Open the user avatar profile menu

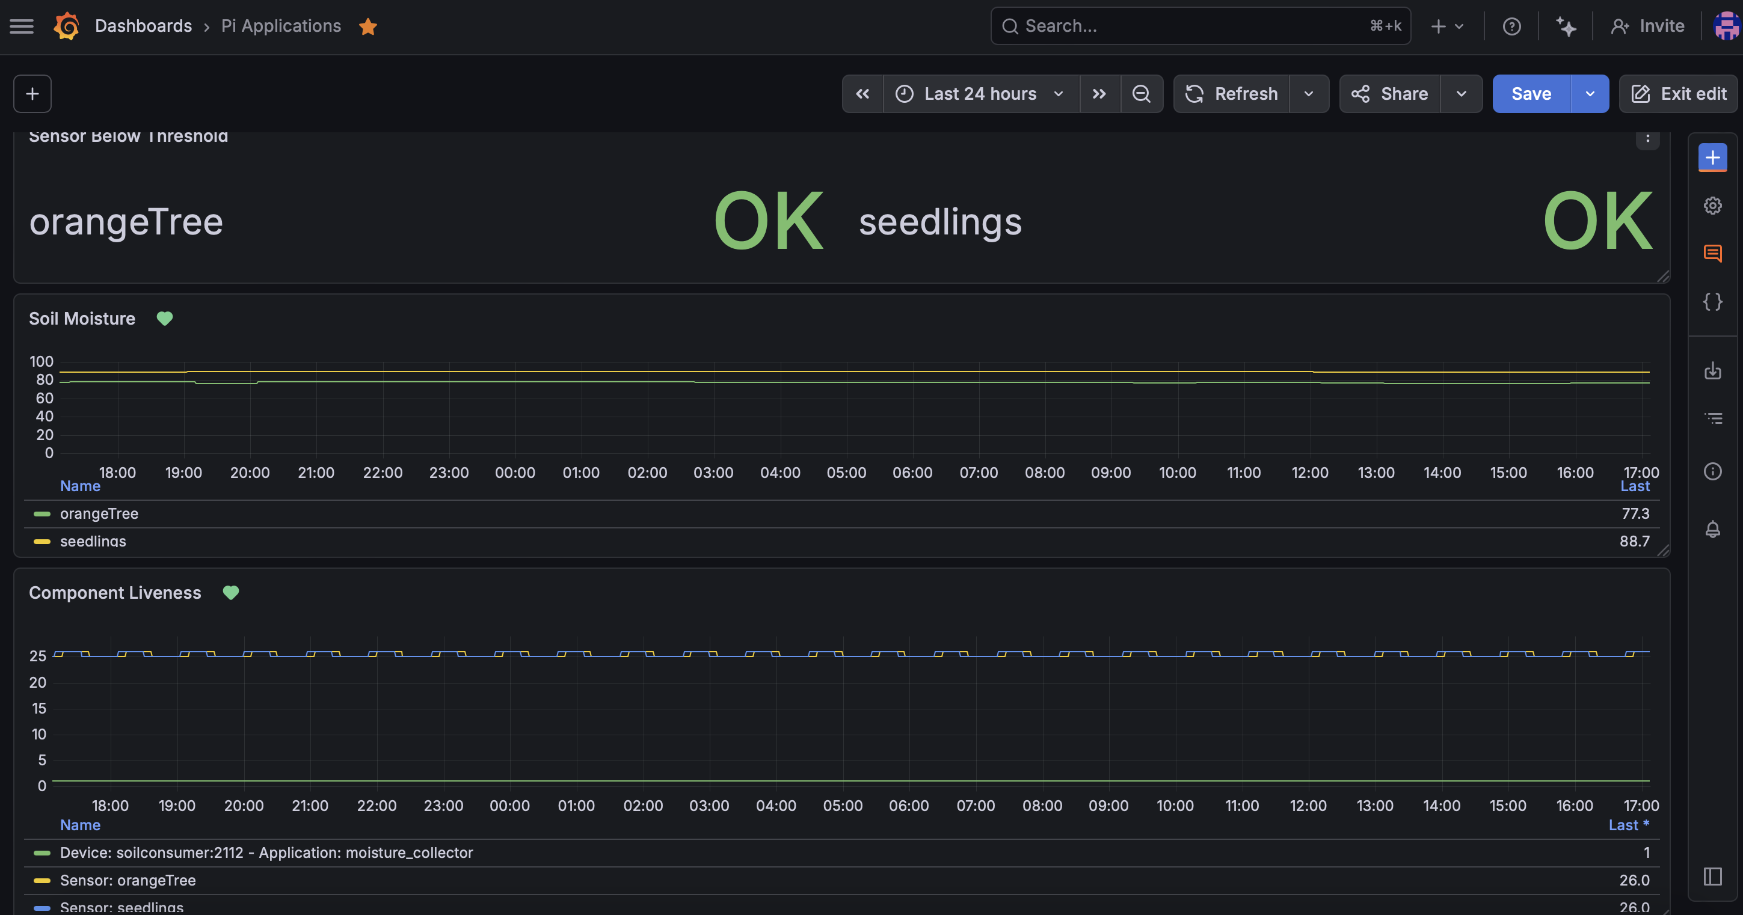[1727, 26]
